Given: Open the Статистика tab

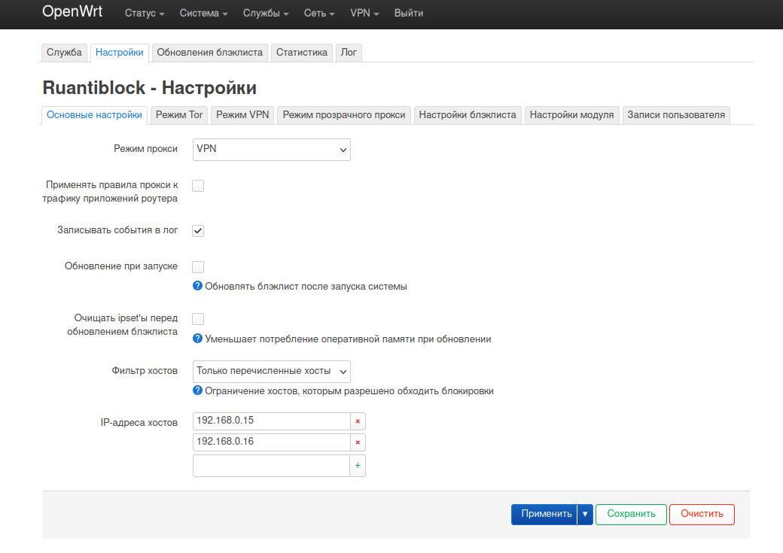Looking at the screenshot, I should coord(302,53).
